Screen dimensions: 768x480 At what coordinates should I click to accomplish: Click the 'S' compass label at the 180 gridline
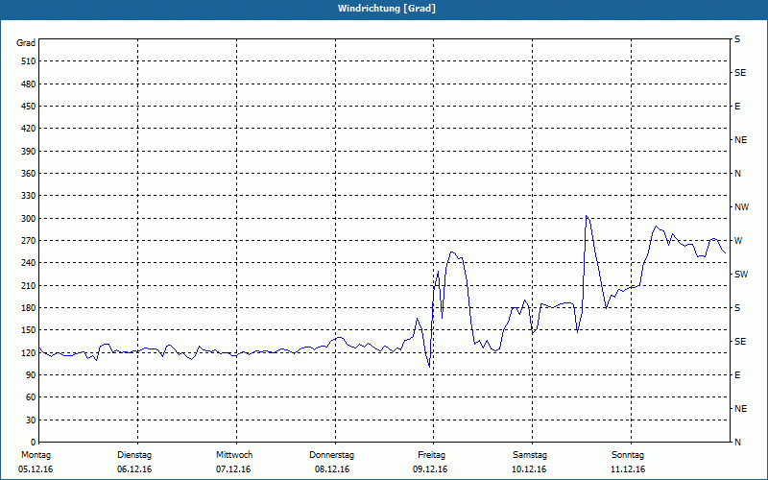(737, 307)
